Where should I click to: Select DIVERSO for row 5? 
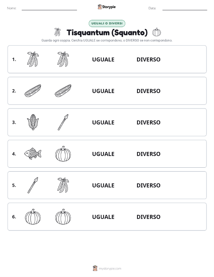click(x=149, y=185)
